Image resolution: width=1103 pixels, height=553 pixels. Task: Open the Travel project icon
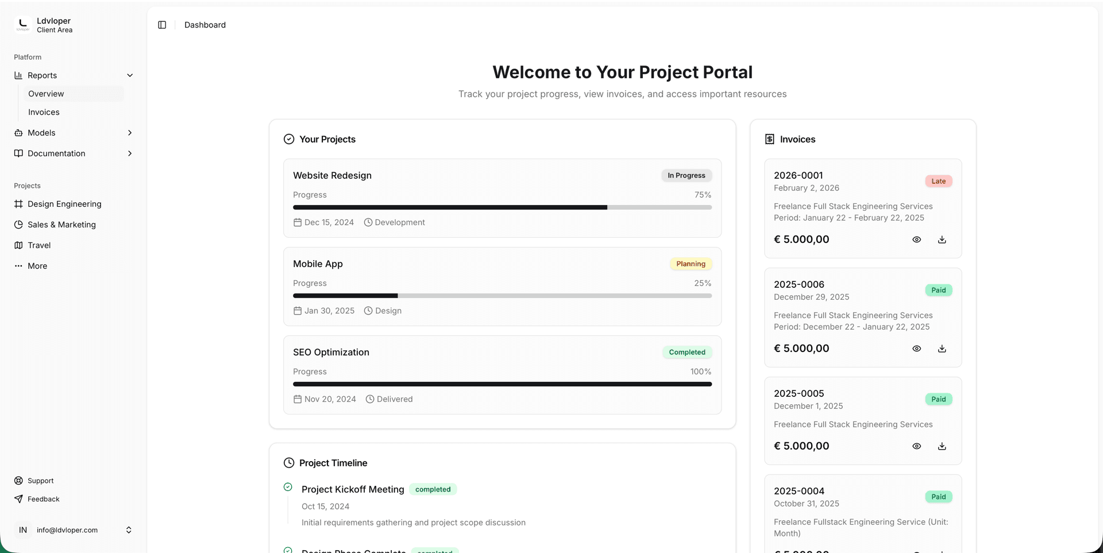coord(18,245)
